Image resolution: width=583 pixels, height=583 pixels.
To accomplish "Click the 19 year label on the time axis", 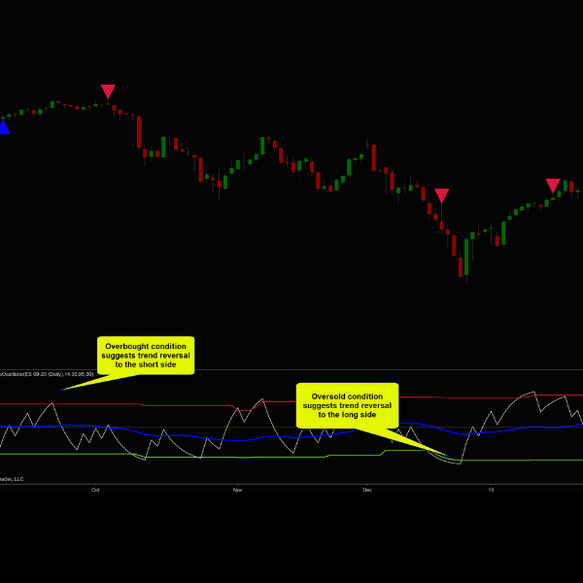I will pyautogui.click(x=491, y=490).
